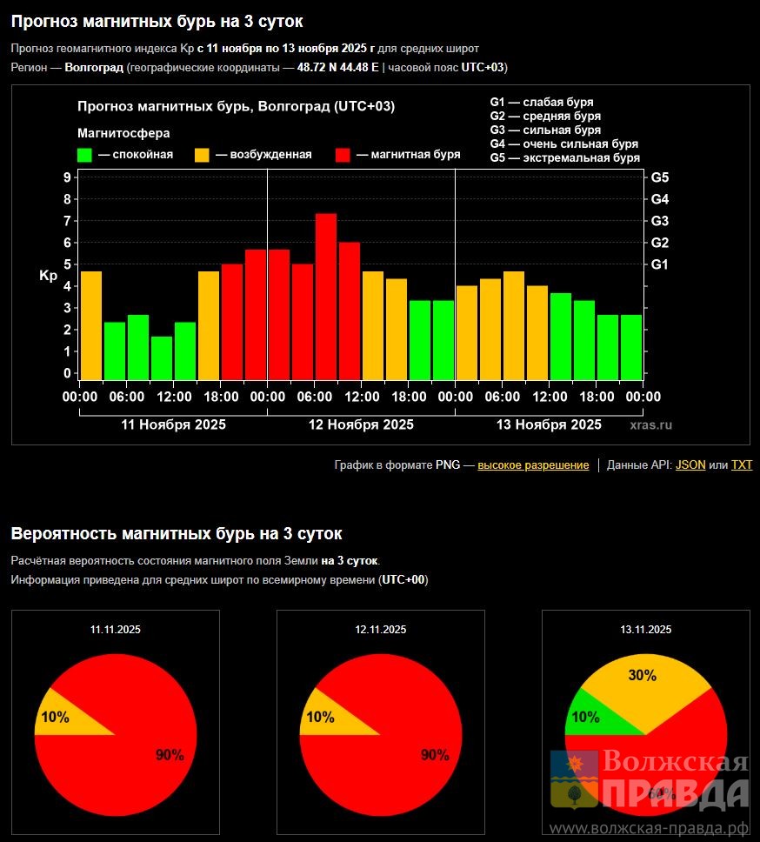Select the tallest red bar on 12 November
Screen dimensions: 760x842
tap(326, 296)
